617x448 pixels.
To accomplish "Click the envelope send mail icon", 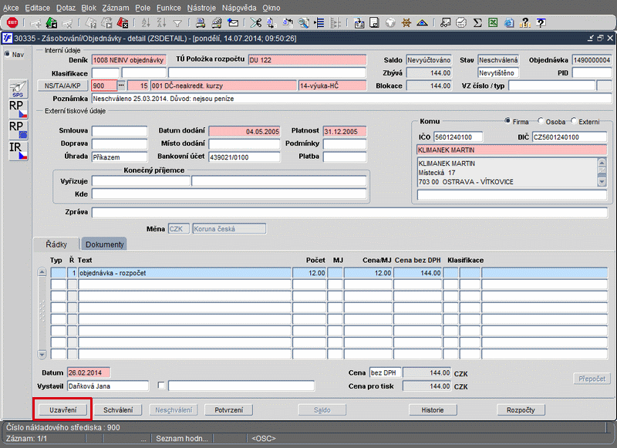I will pos(233,23).
